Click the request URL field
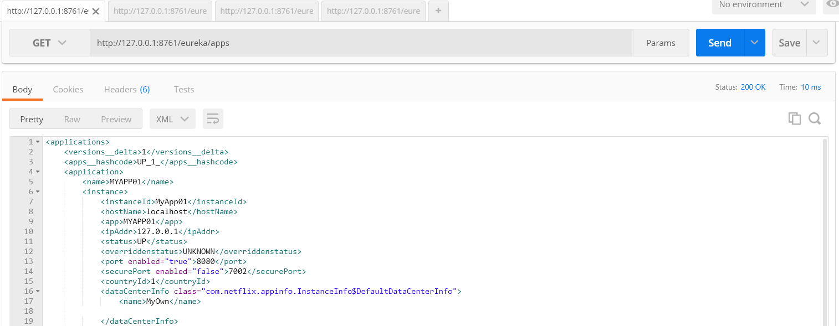 click(x=361, y=43)
